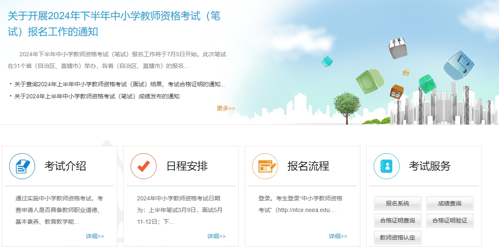
Task: Open the 2024下半年笔试报名工作通知 headline
Action: coord(115,23)
